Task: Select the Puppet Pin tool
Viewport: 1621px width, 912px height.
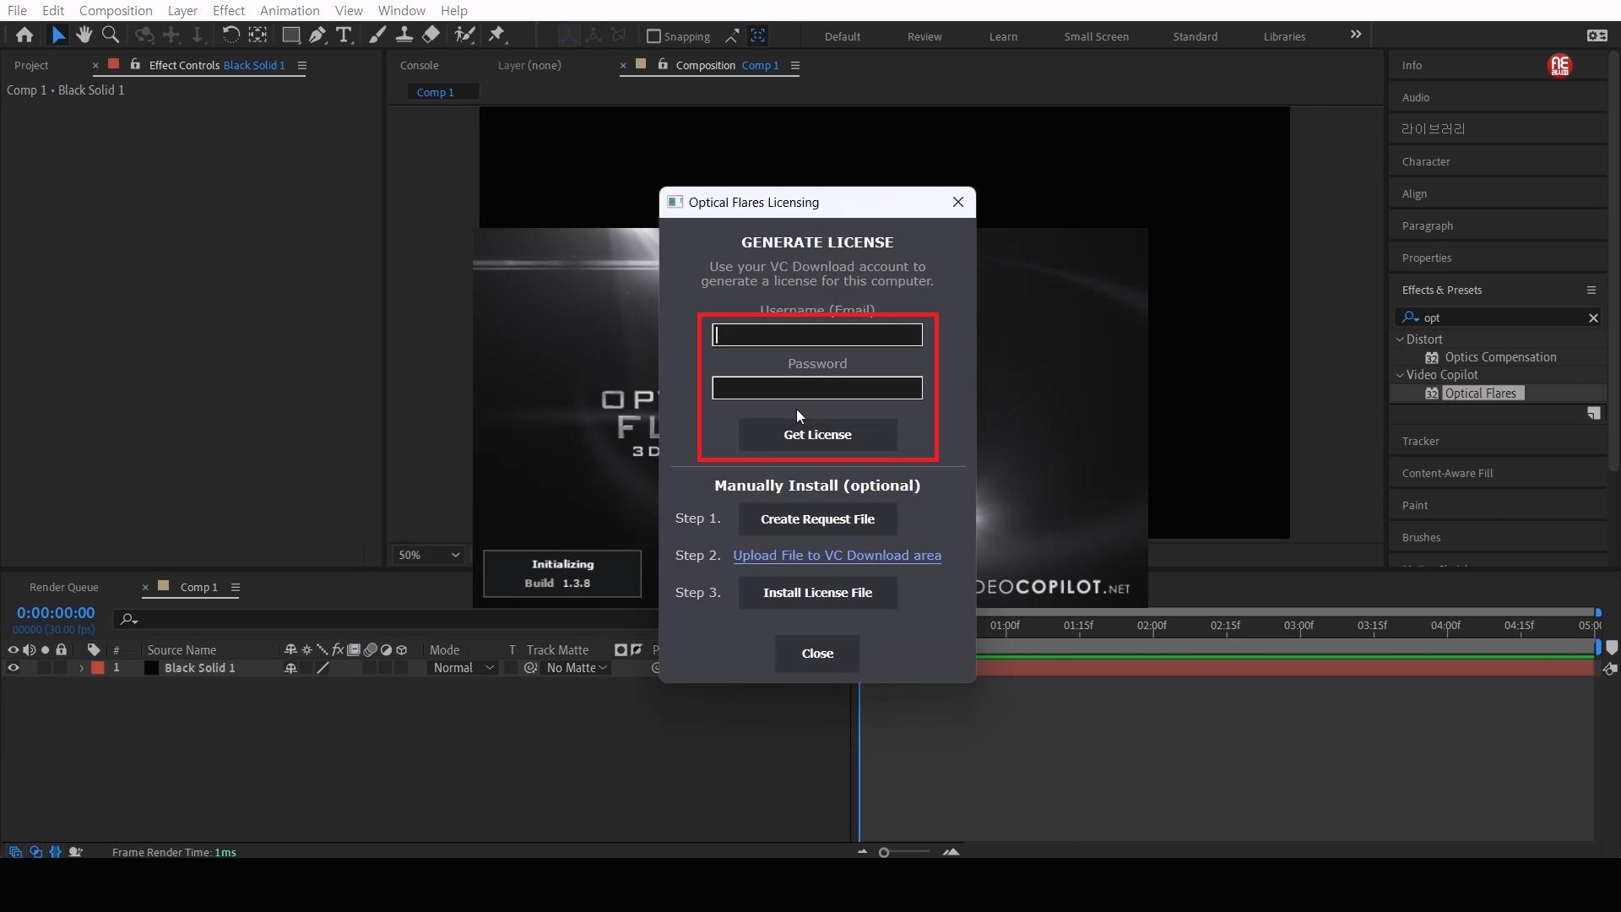Action: [496, 35]
